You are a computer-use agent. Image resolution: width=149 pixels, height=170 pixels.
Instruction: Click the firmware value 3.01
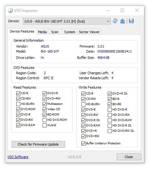tap(101, 46)
